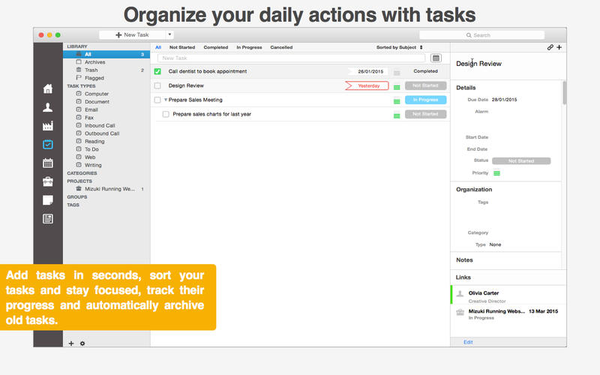Click priority icon on Prepare Sales Meeting row
The height and width of the screenshot is (375, 600).
pos(397,101)
